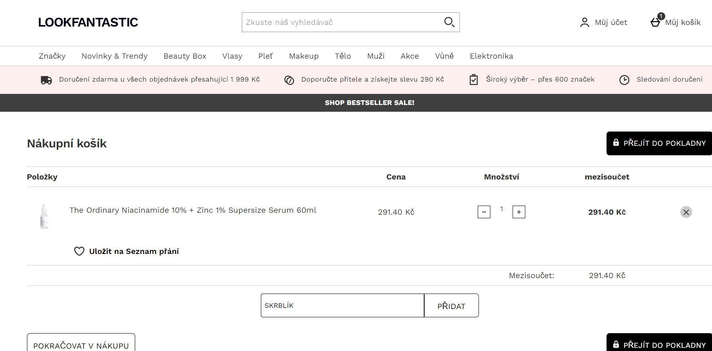This screenshot has height=351, width=712.
Task: Click the refer-a-friend coins icon
Action: (289, 80)
